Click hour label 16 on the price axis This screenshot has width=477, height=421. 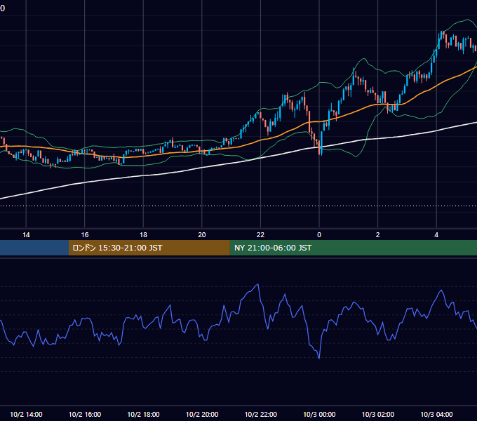point(85,235)
